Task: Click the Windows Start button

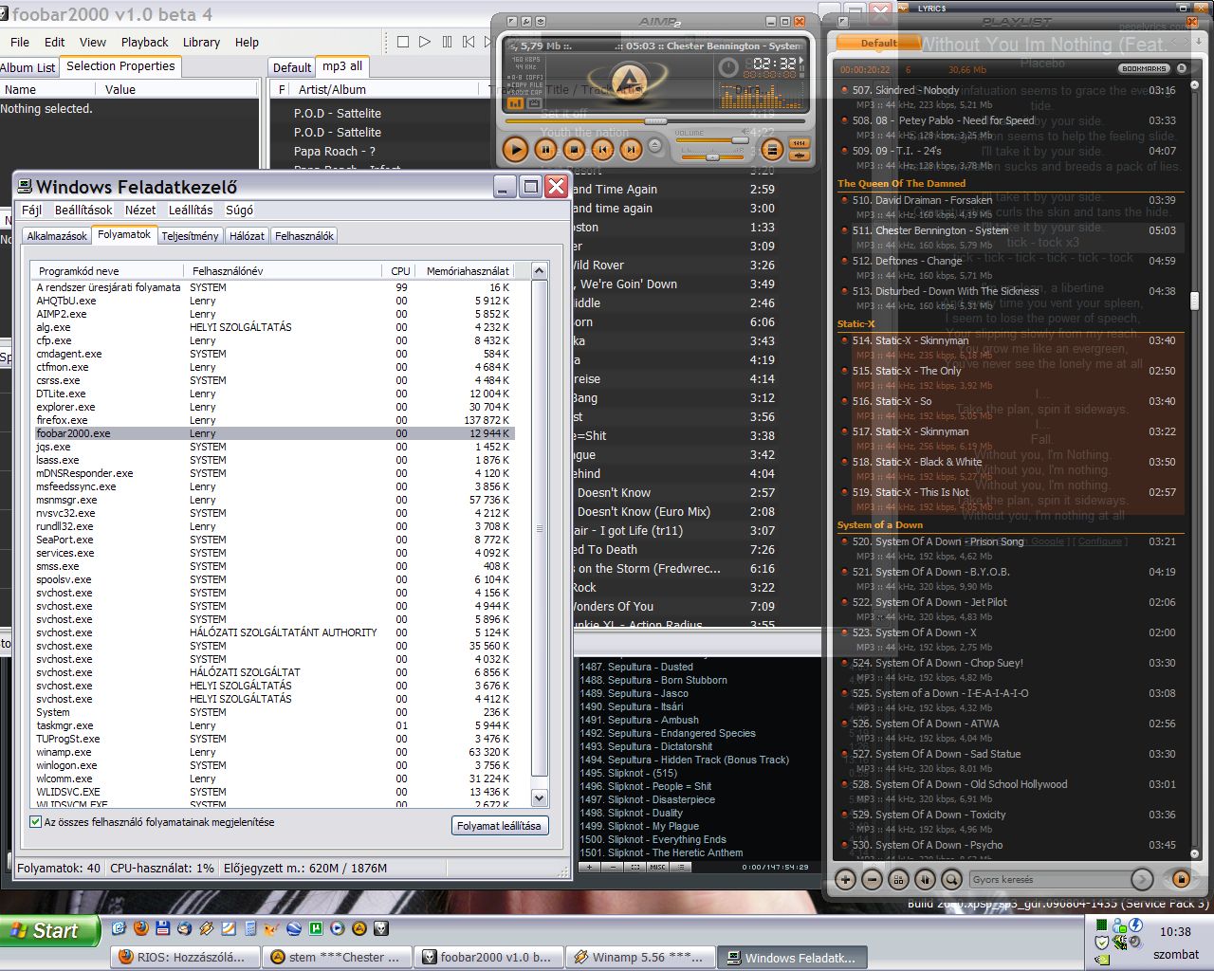Action: (49, 930)
